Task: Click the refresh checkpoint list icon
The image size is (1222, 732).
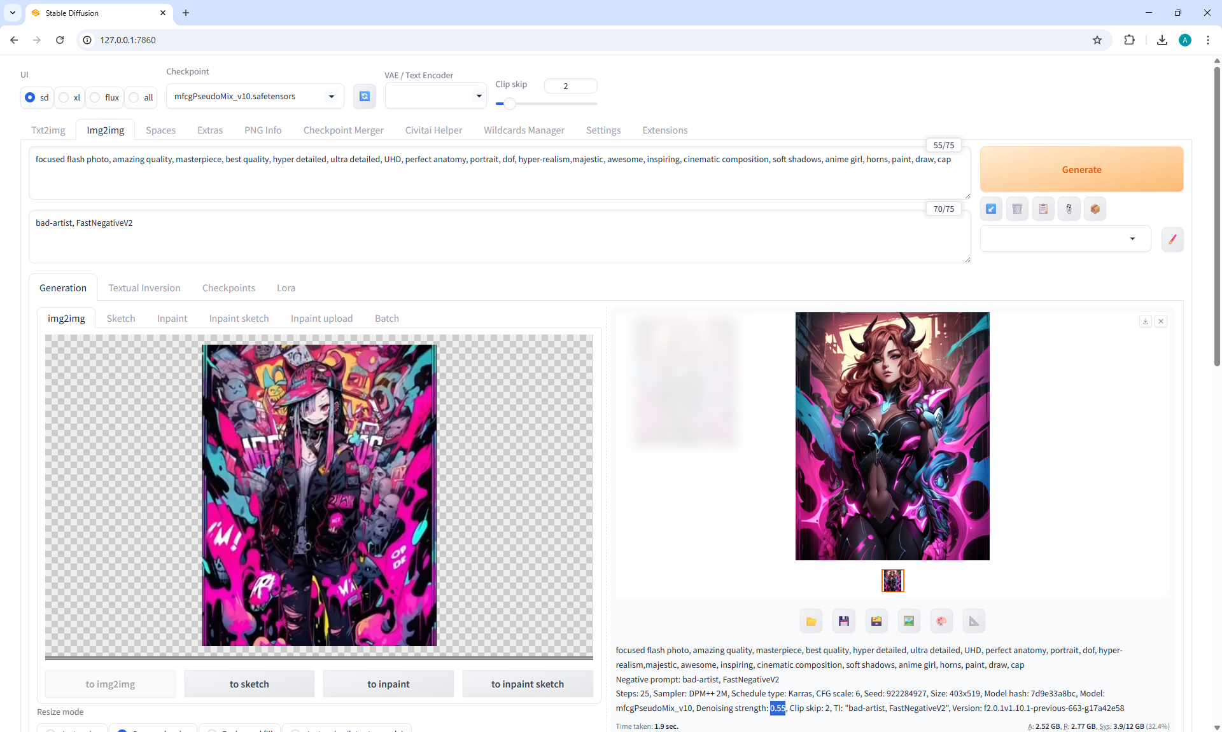Action: (364, 96)
